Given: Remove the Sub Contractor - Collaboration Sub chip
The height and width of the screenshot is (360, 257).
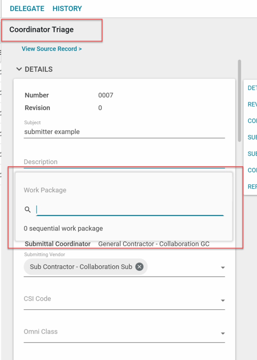Looking at the screenshot, I should [x=139, y=267].
